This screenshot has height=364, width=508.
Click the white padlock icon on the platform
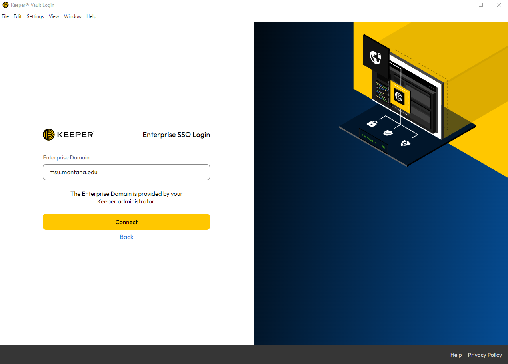372,123
